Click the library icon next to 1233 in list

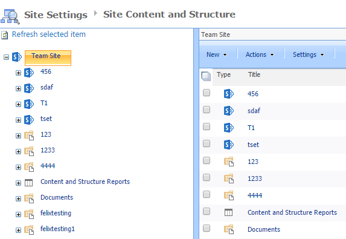[229, 178]
